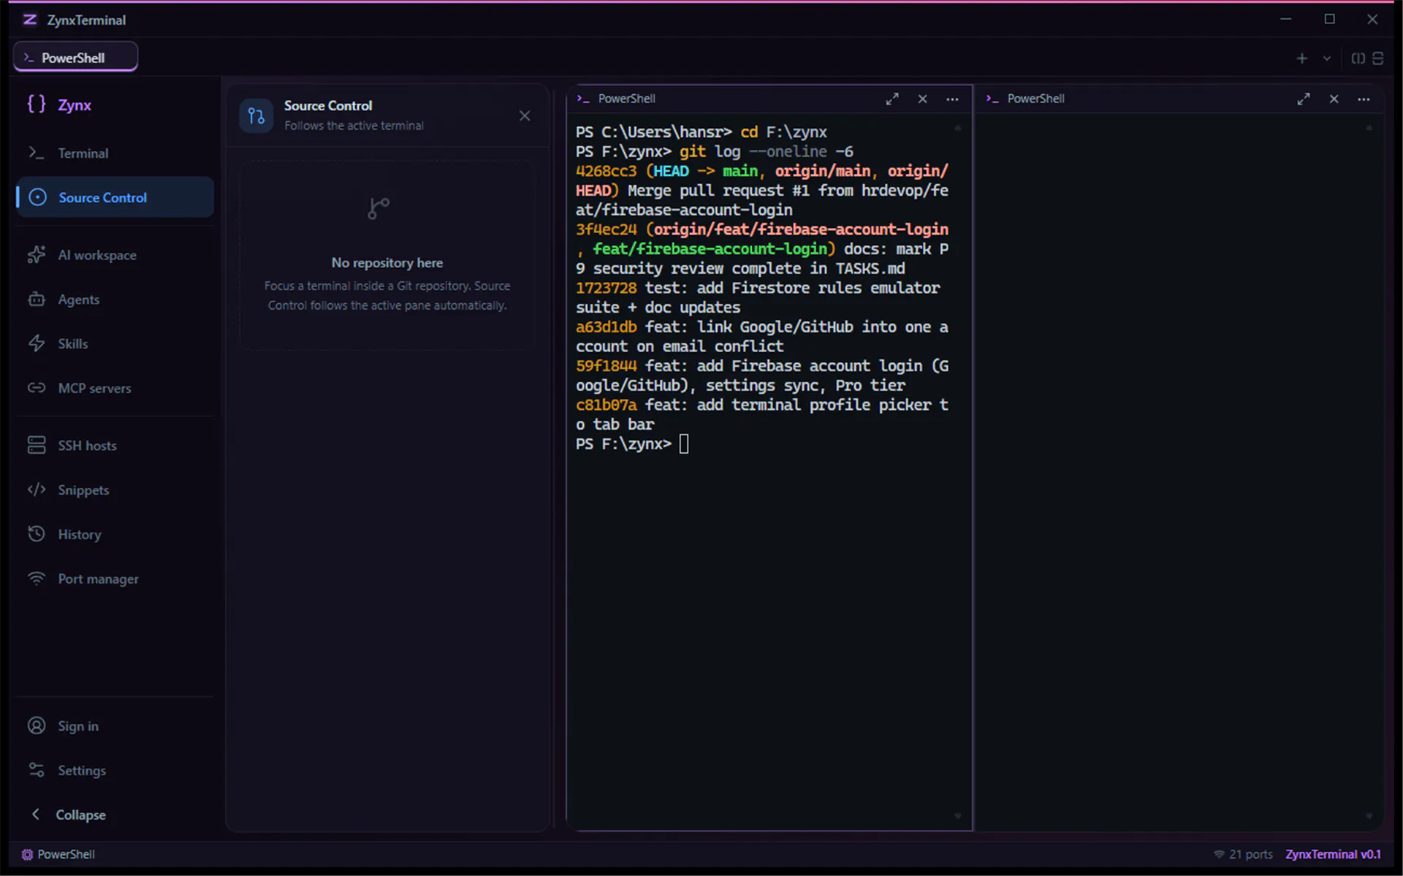Minimize the ZynxTerminal window

pyautogui.click(x=1286, y=20)
